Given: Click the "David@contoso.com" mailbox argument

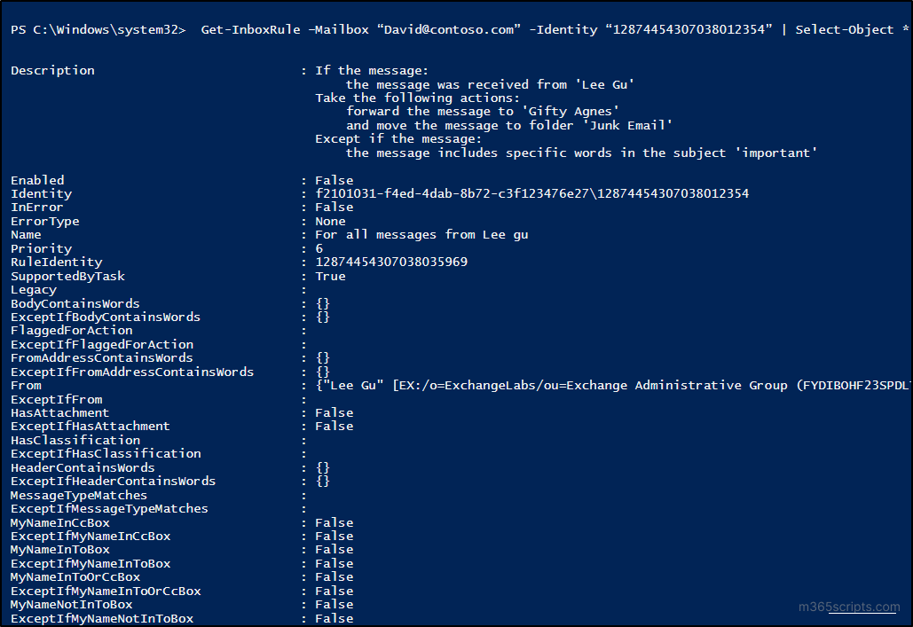Looking at the screenshot, I should 449,29.
